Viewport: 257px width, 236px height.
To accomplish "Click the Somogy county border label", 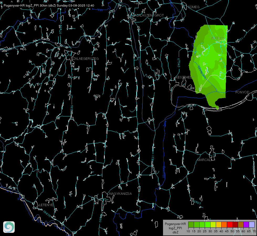I will [x=164, y=172].
